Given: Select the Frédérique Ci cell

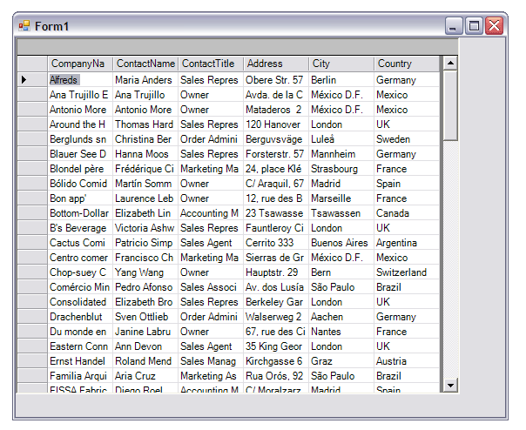Looking at the screenshot, I should [145, 168].
